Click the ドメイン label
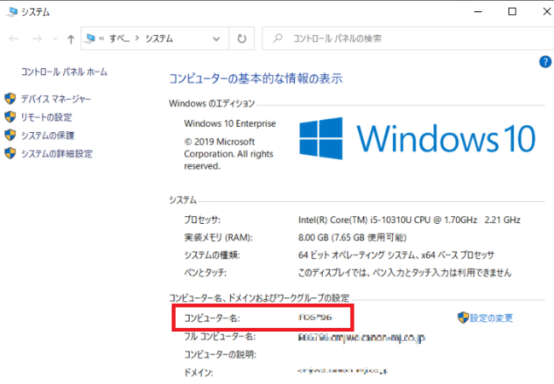This screenshot has height=384, width=554. click(x=199, y=373)
